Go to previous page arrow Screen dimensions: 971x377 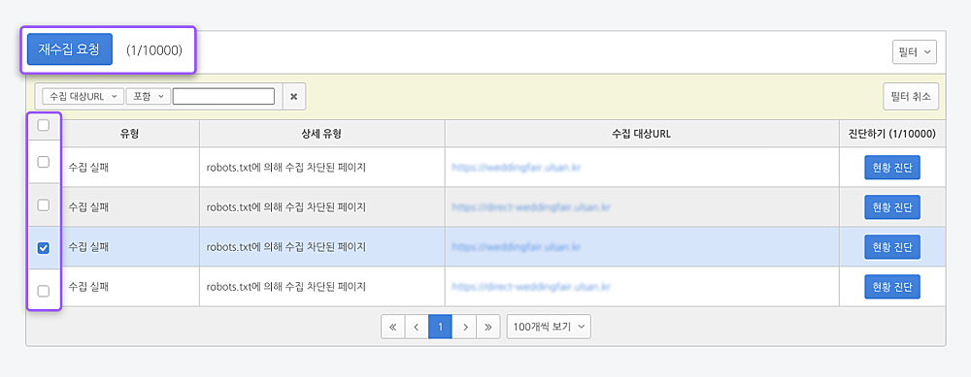(417, 327)
